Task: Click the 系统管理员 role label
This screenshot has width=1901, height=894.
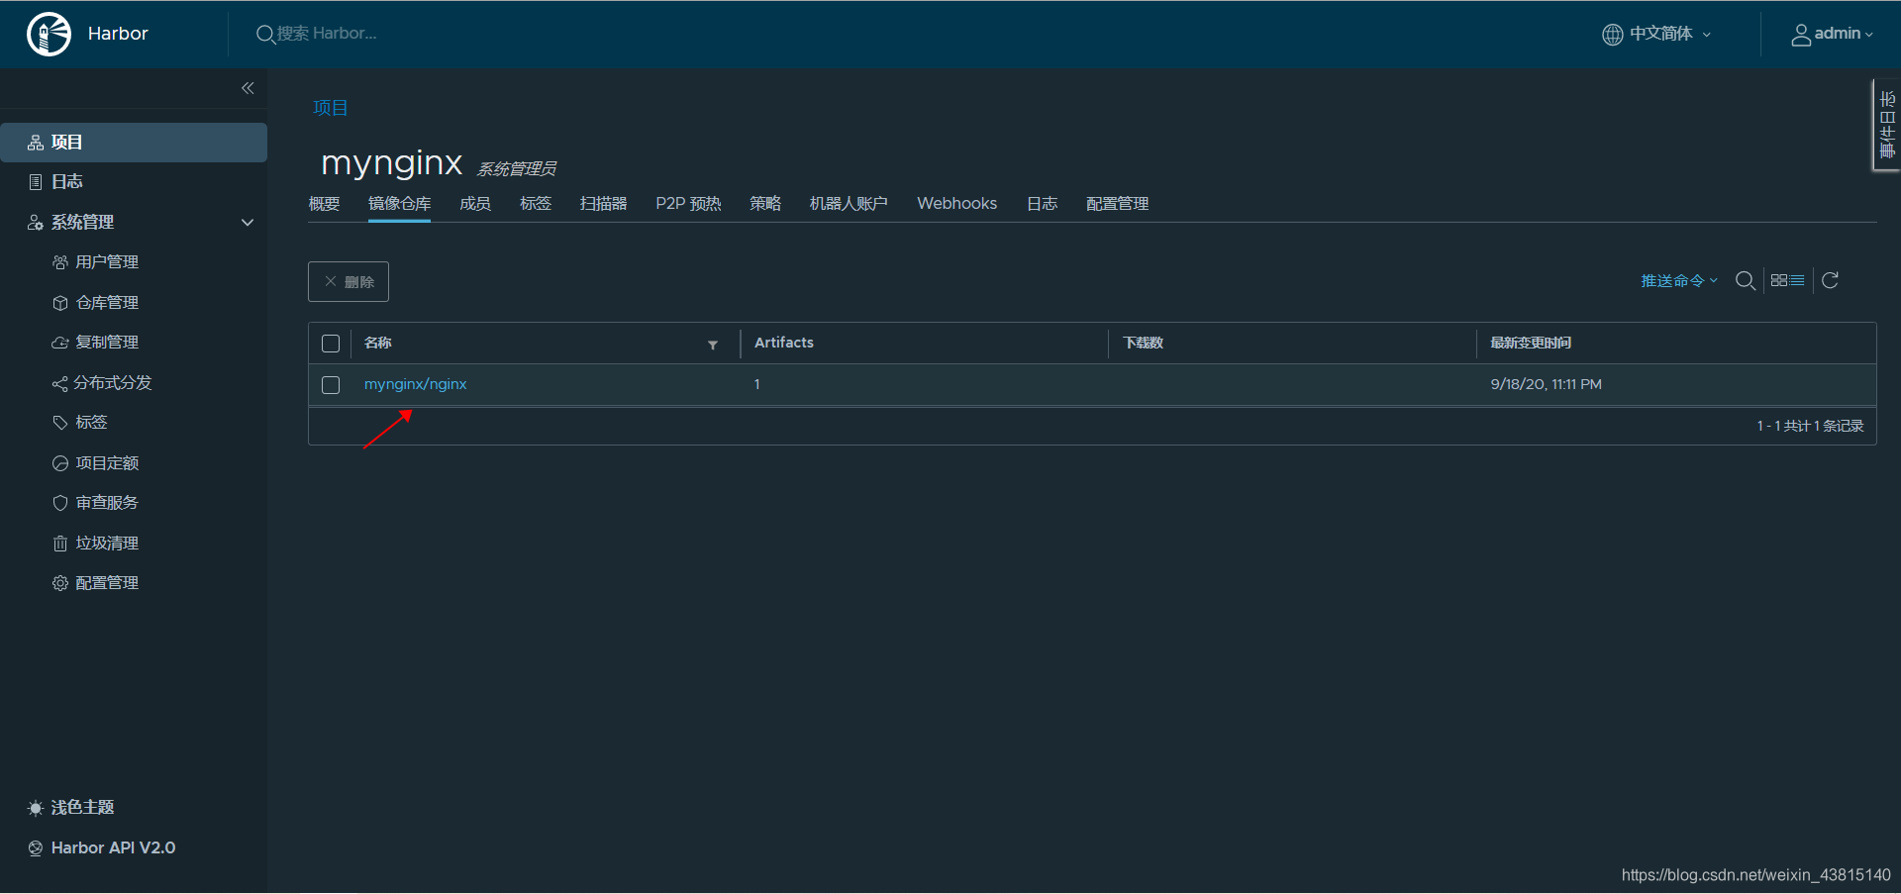Action: [x=517, y=169]
